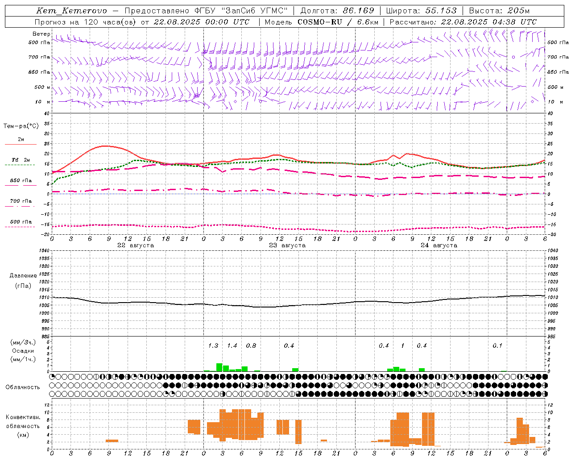The width and height of the screenshot is (571, 457).
Task: Click the '(км)' unit under convective cloudiness
Action: click(x=23, y=435)
